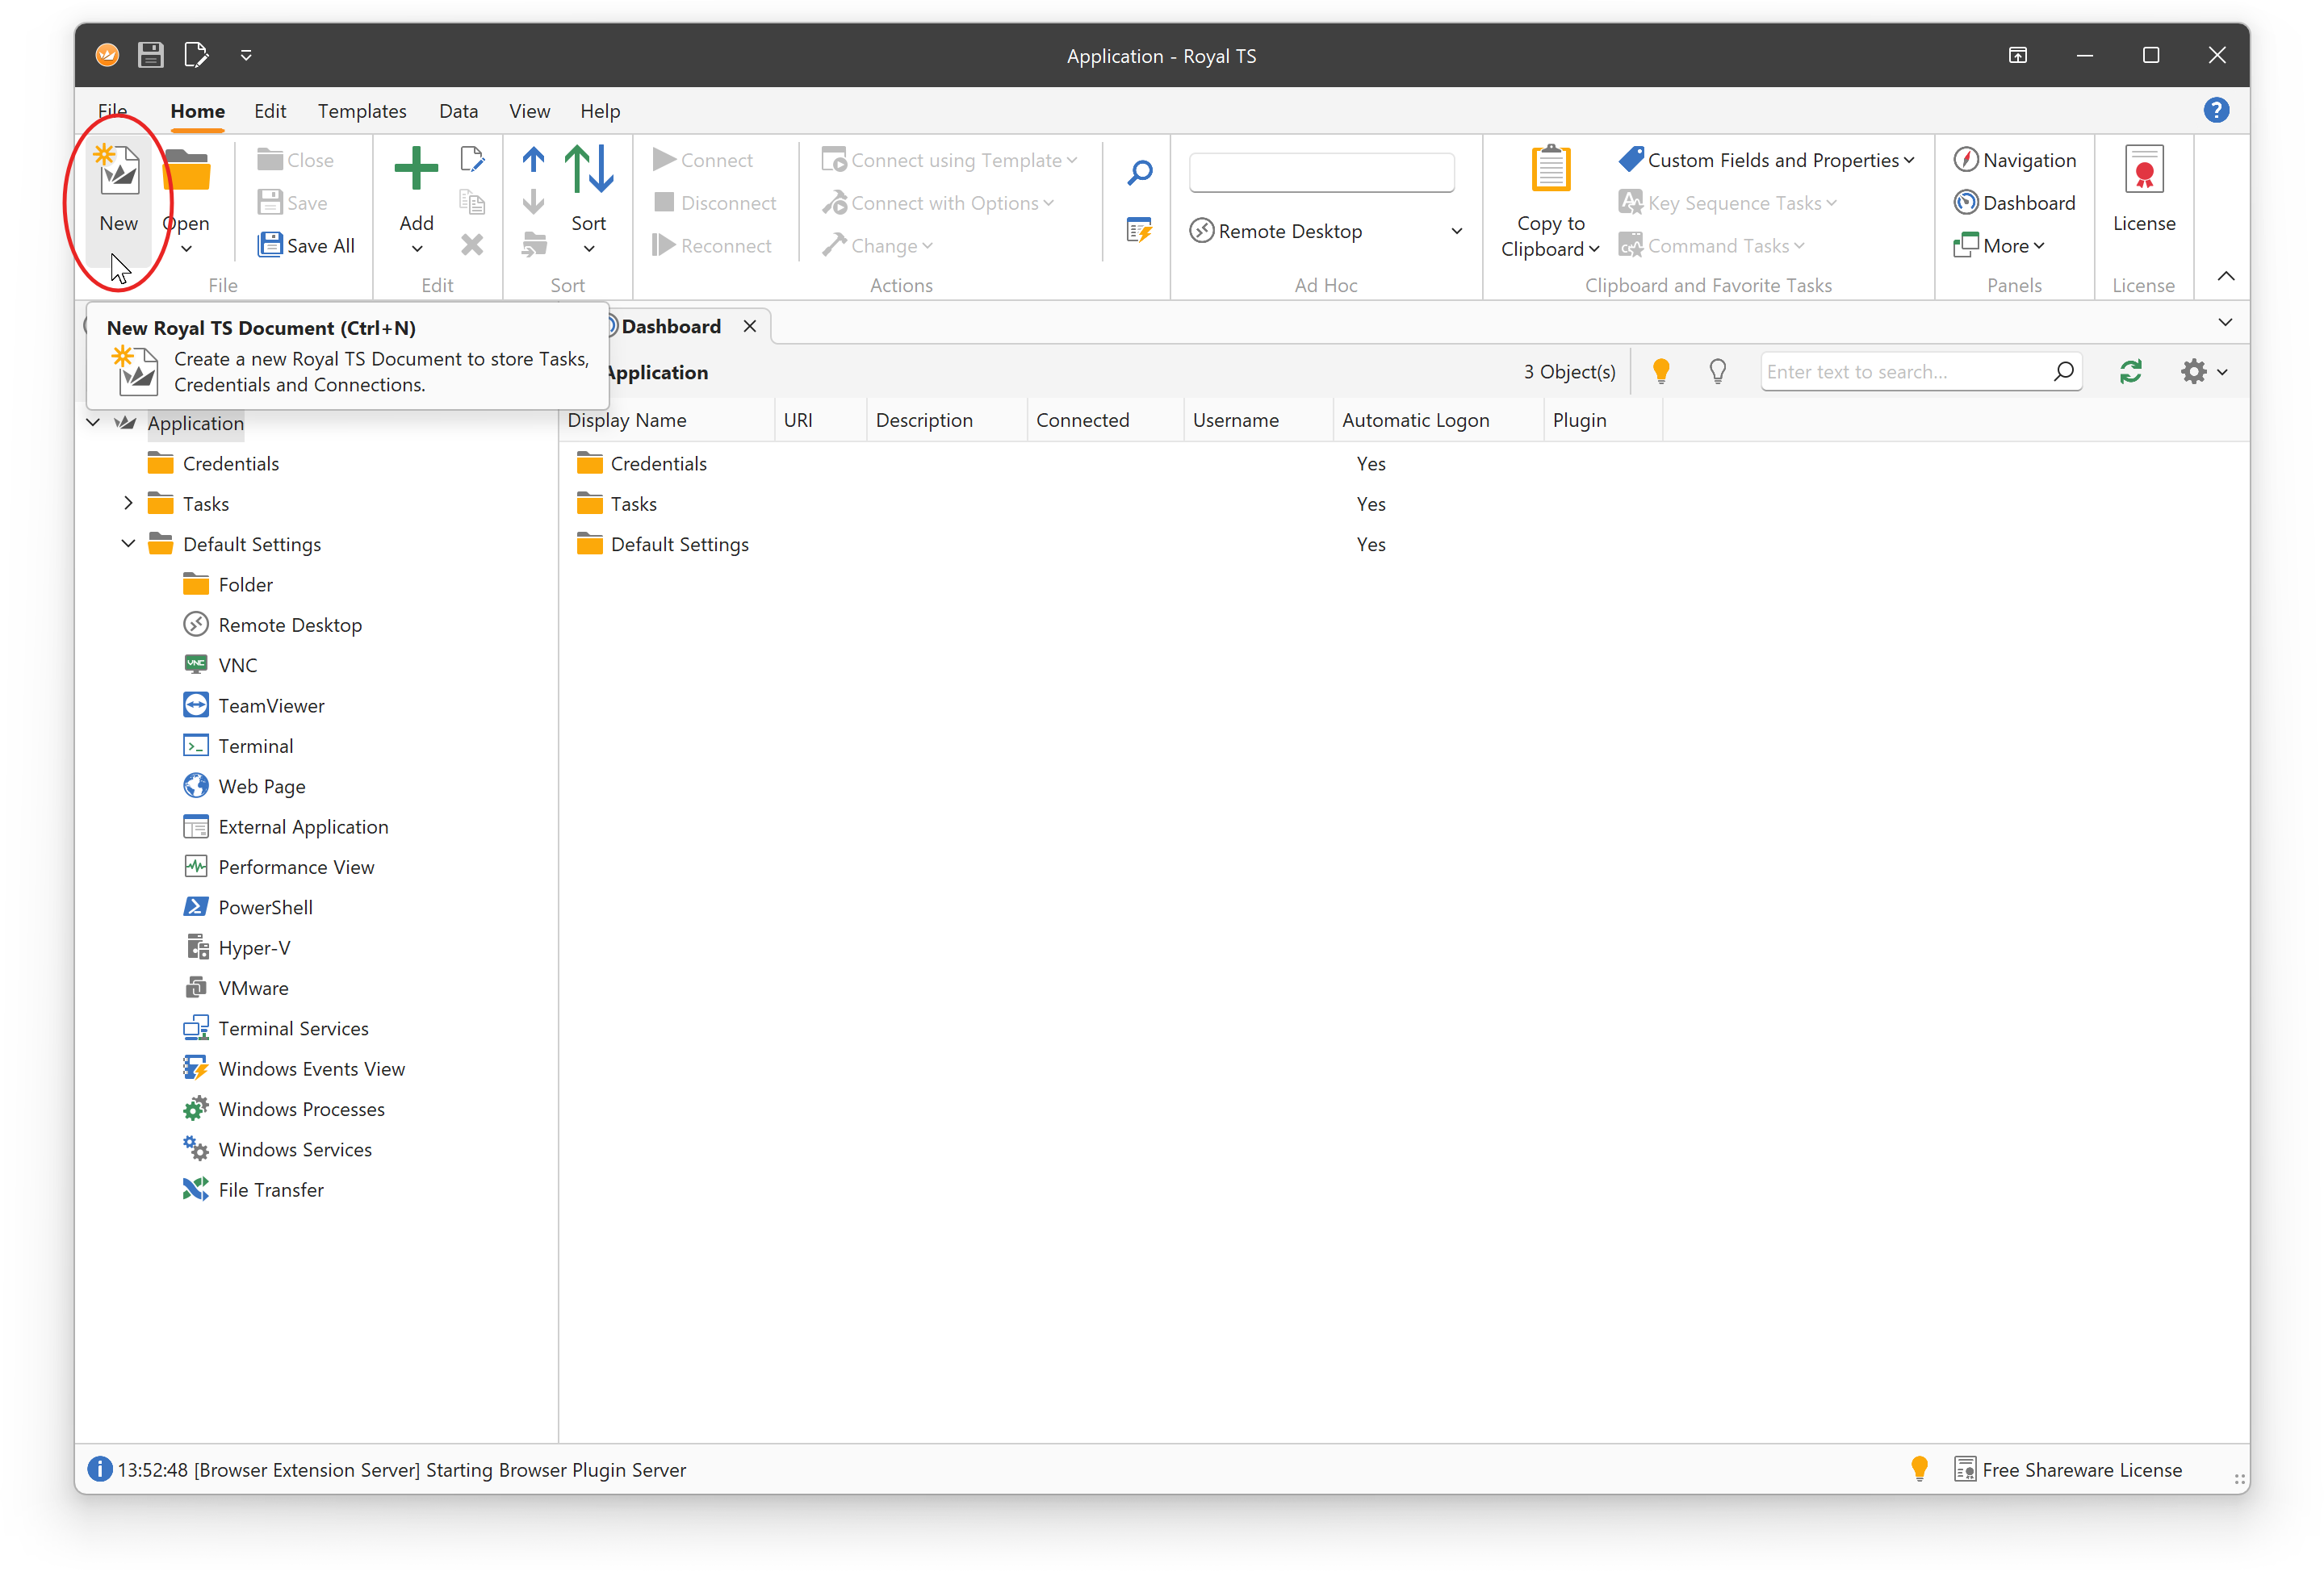Viewport: 2324px width, 1576px height.
Task: Click the Automatic Logon column header
Action: click(x=1415, y=420)
